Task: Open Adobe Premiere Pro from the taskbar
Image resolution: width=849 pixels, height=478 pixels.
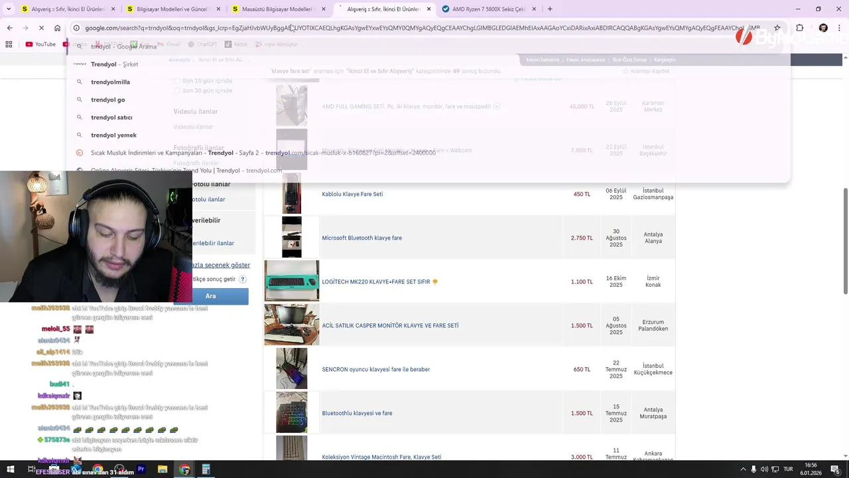Action: (141, 469)
